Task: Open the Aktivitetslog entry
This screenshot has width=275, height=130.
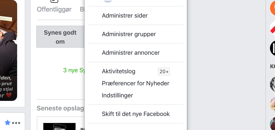Action: click(x=119, y=71)
